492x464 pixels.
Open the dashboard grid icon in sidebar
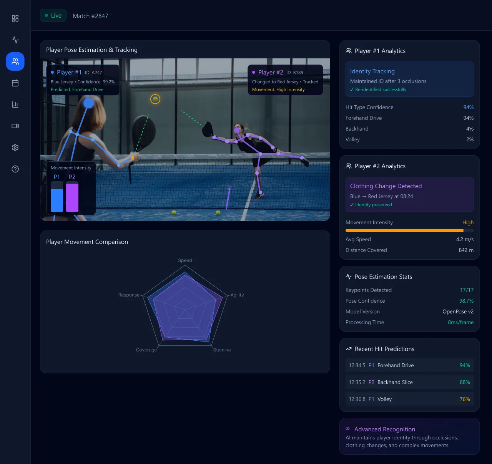click(15, 18)
